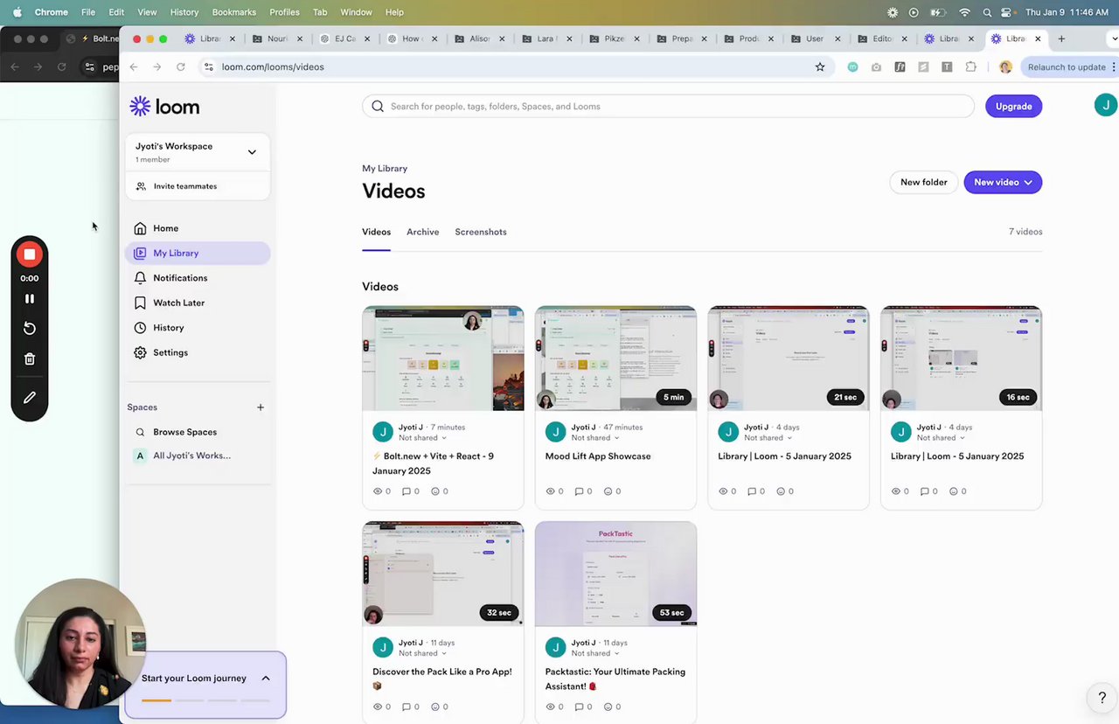The width and height of the screenshot is (1119, 724).
Task: Switch to the Editor browser tab
Action: point(884,39)
